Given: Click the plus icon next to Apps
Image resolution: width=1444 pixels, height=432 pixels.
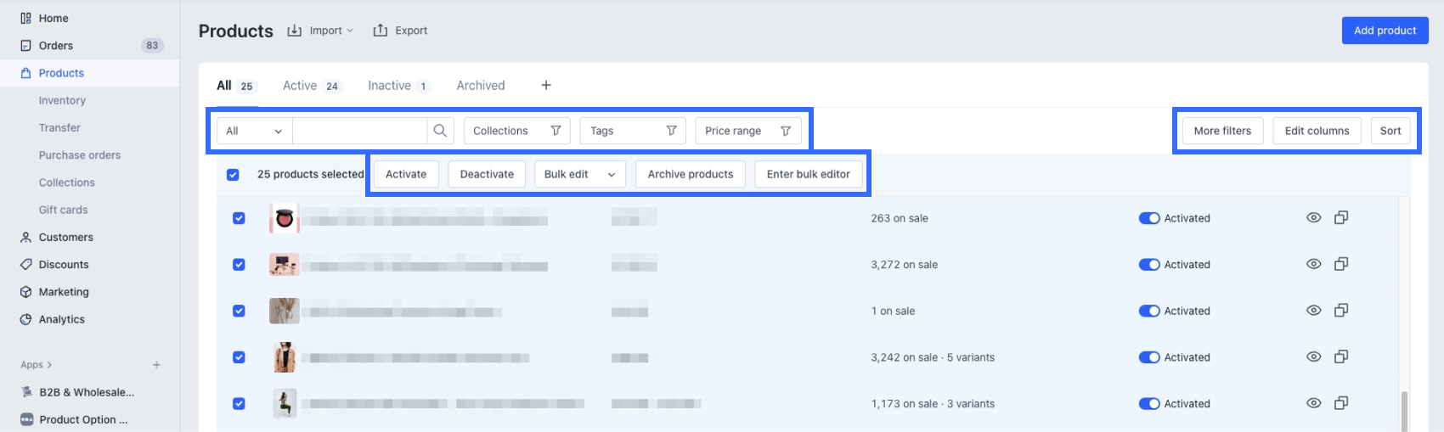Looking at the screenshot, I should click(x=156, y=365).
